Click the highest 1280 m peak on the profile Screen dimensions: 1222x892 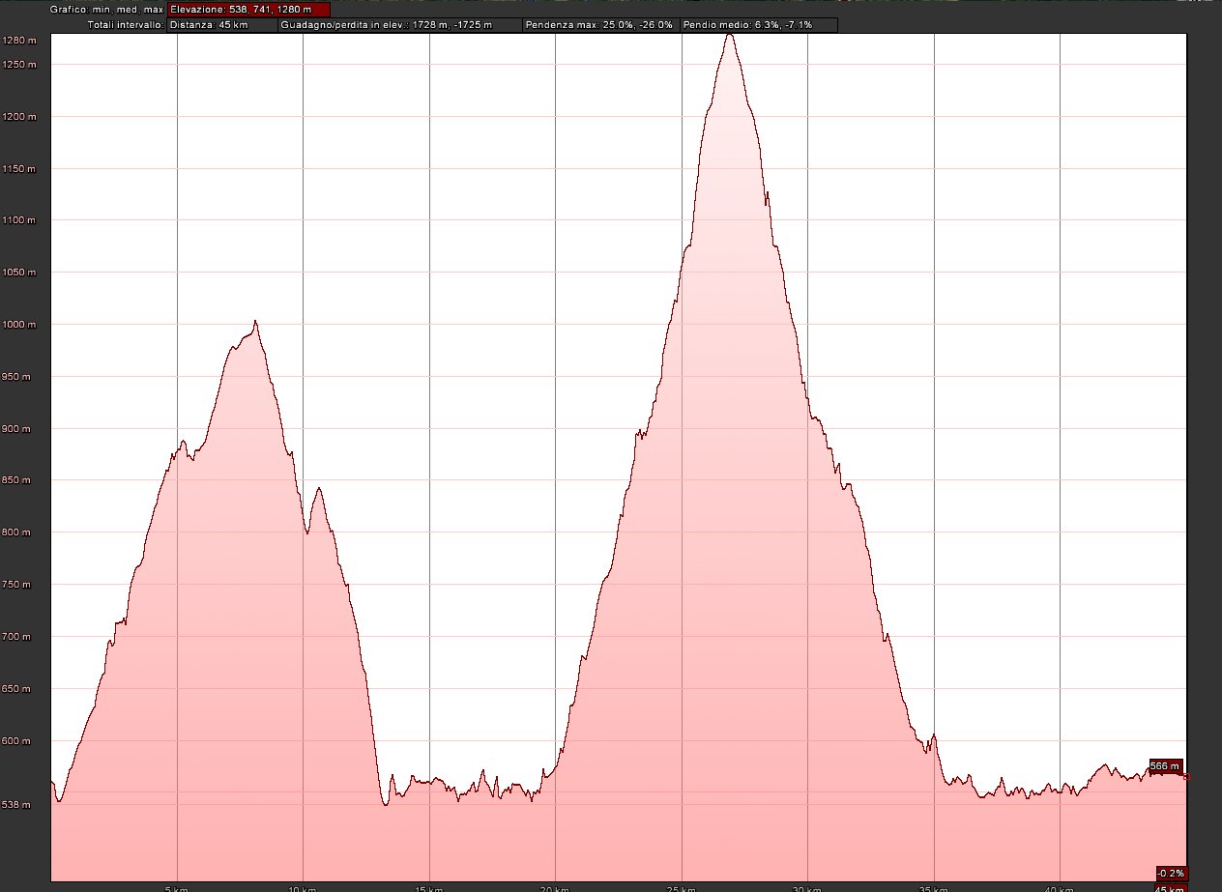[730, 35]
